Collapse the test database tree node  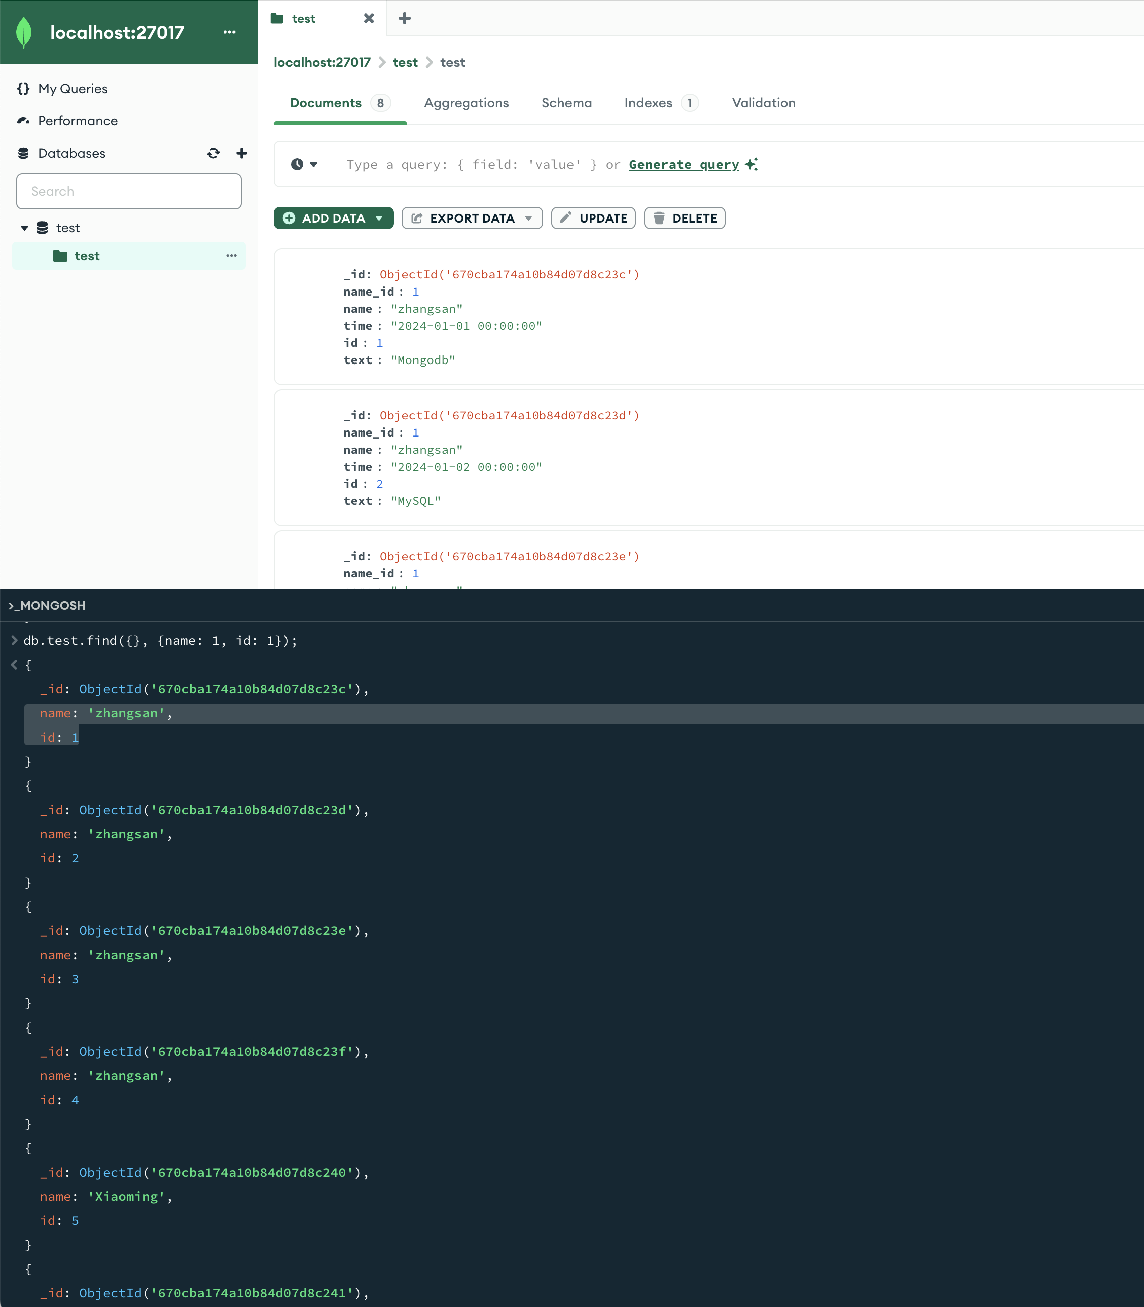24,228
